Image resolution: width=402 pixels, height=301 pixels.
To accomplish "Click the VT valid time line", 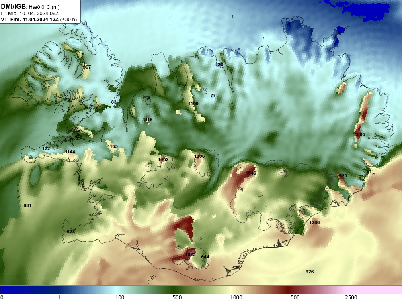I will pos(39,19).
